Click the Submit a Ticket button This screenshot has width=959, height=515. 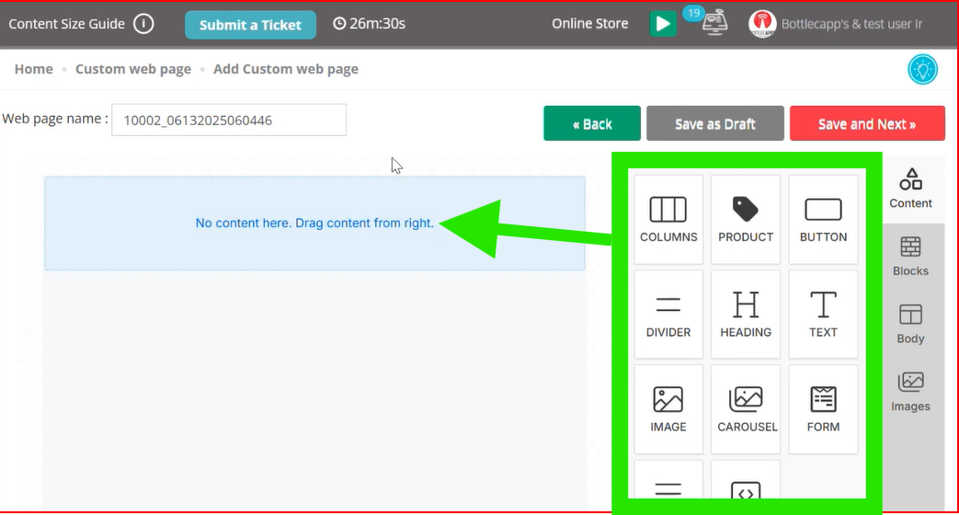(250, 25)
